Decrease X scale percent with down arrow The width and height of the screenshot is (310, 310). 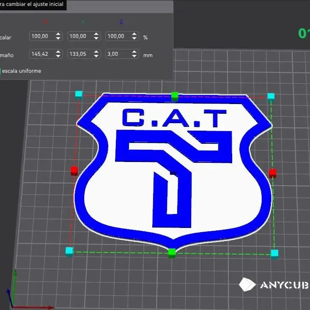(x=58, y=38)
